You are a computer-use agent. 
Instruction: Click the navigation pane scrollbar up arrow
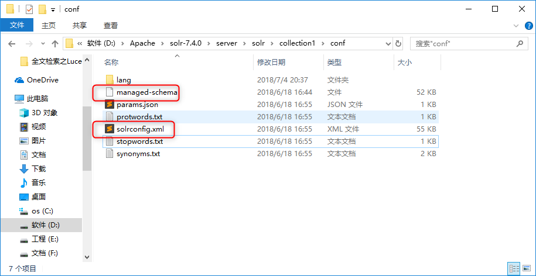click(x=87, y=60)
